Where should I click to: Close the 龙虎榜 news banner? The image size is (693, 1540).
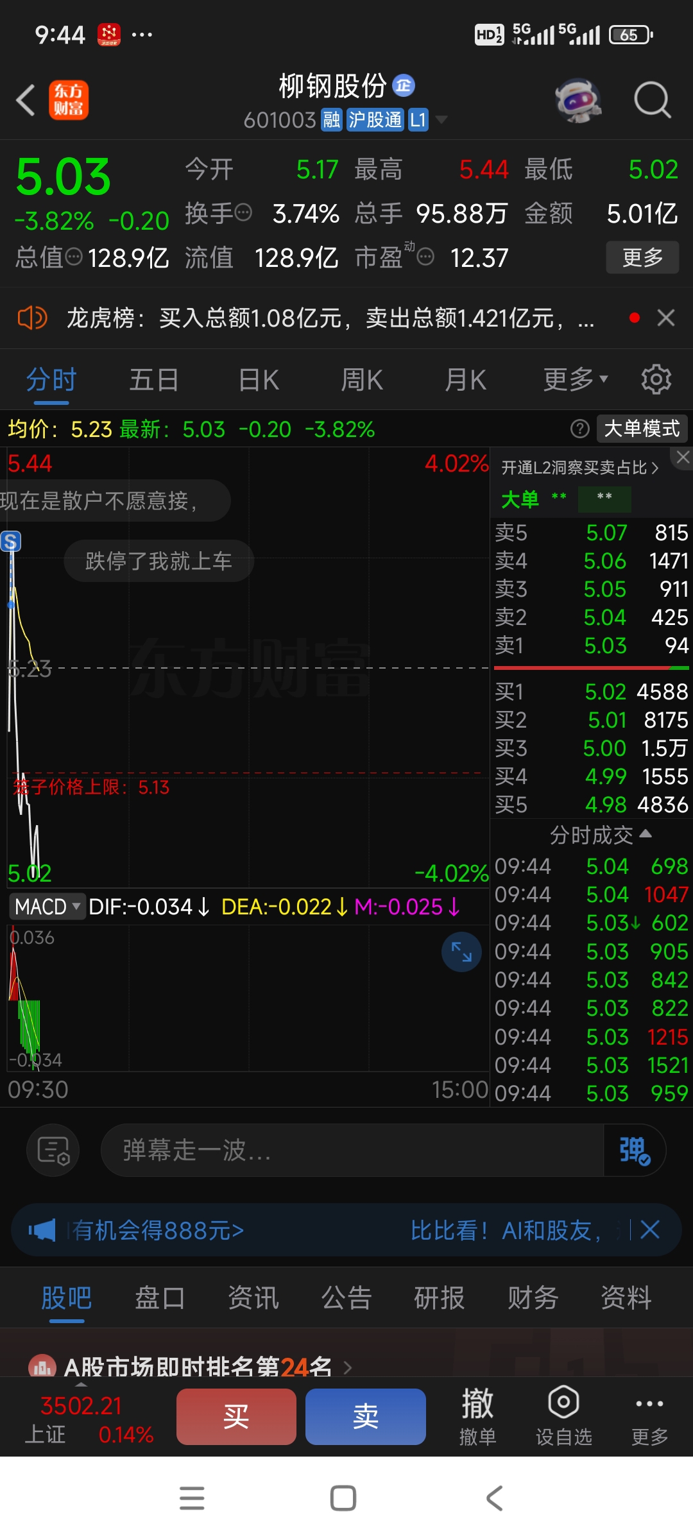tap(666, 318)
